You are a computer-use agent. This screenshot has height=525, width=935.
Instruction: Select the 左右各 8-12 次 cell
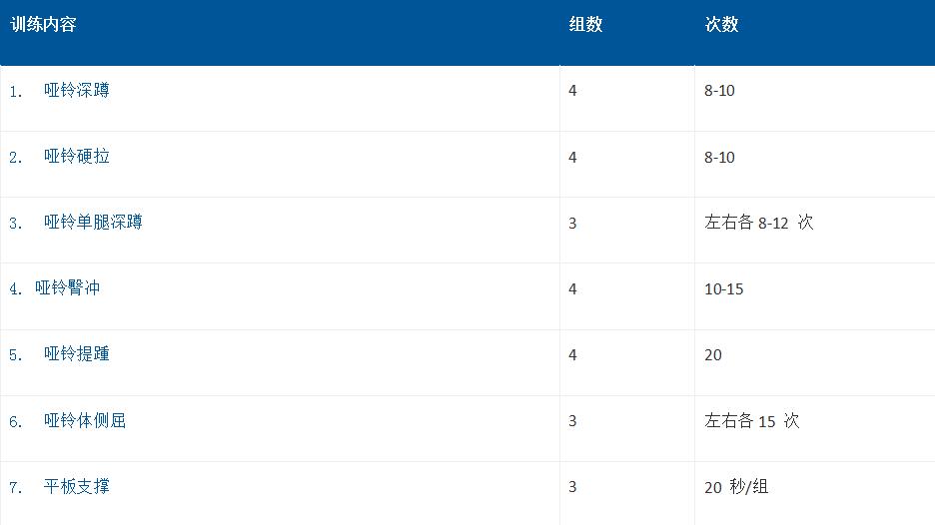pyautogui.click(x=758, y=223)
